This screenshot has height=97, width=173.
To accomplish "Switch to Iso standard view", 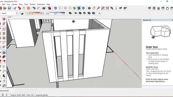I will tap(149, 8).
